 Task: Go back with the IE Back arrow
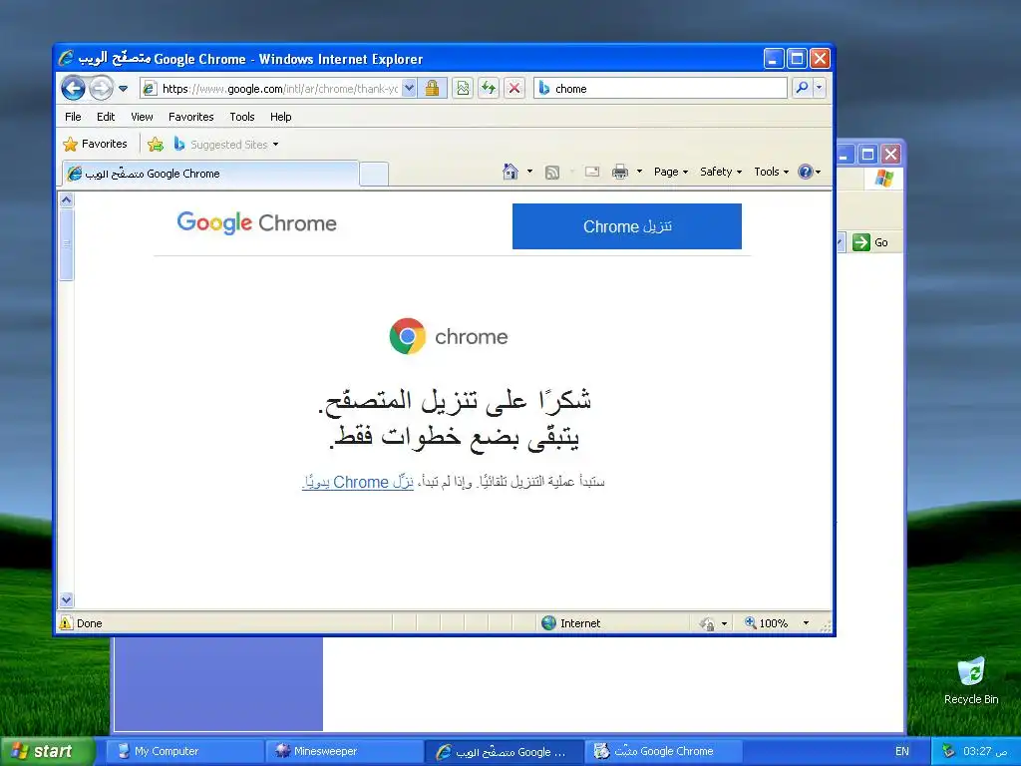tap(73, 88)
